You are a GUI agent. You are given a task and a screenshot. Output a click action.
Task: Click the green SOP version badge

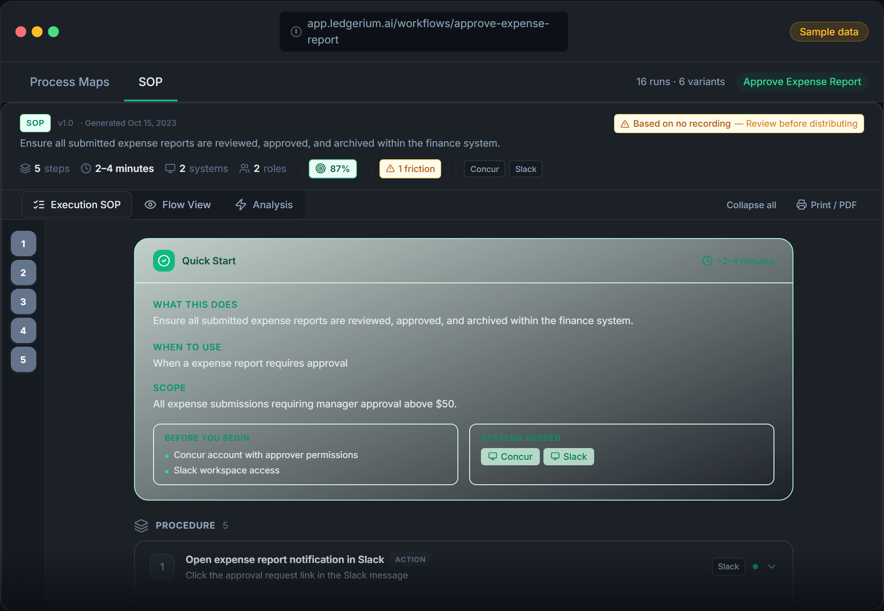tap(35, 123)
